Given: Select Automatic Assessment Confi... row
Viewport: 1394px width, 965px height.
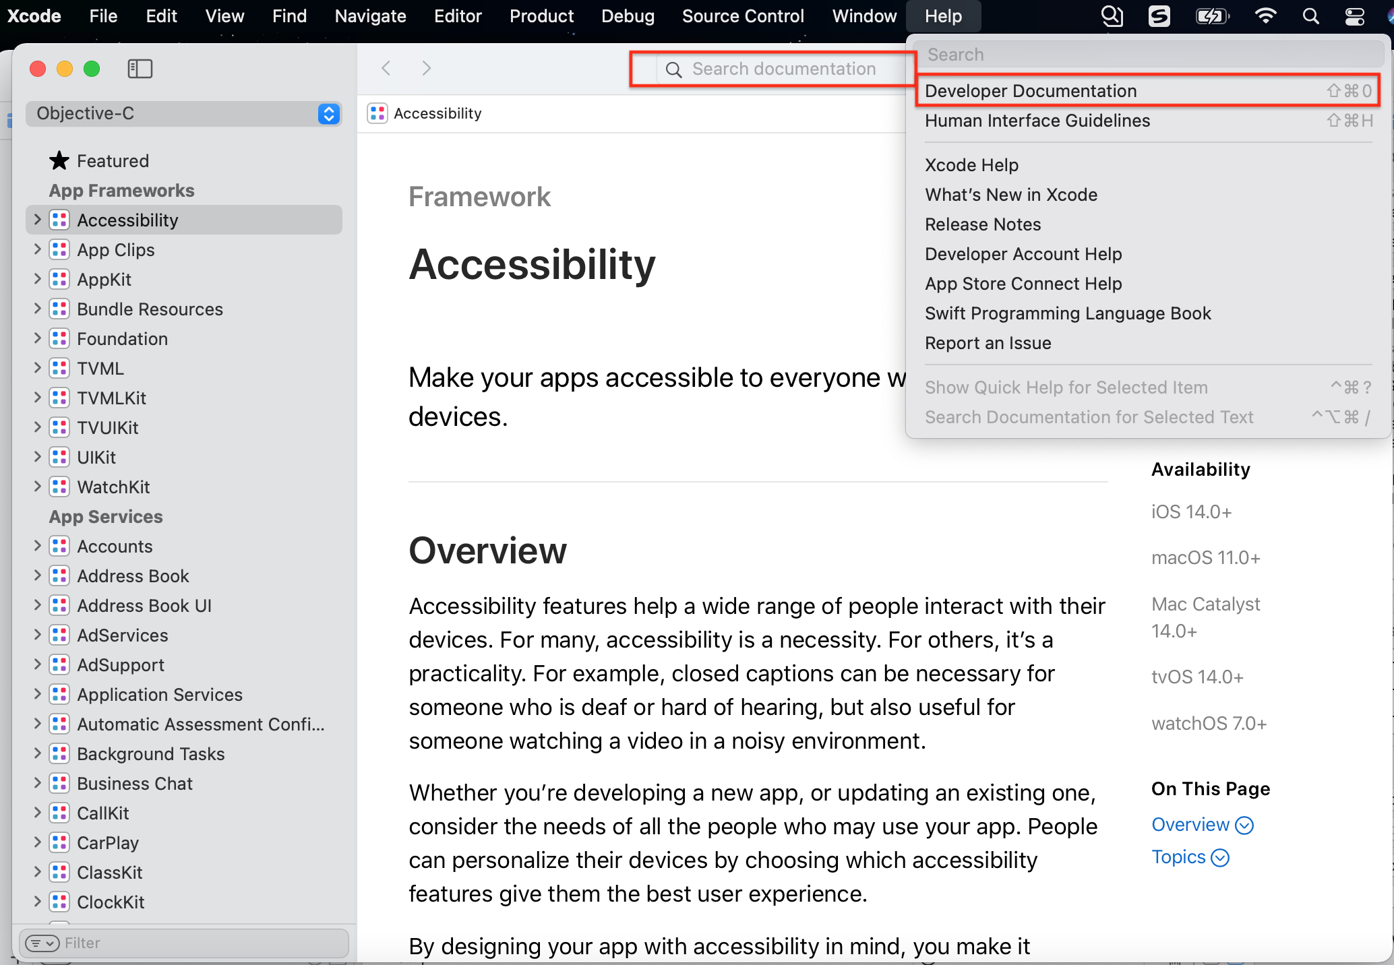Looking at the screenshot, I should tap(184, 724).
